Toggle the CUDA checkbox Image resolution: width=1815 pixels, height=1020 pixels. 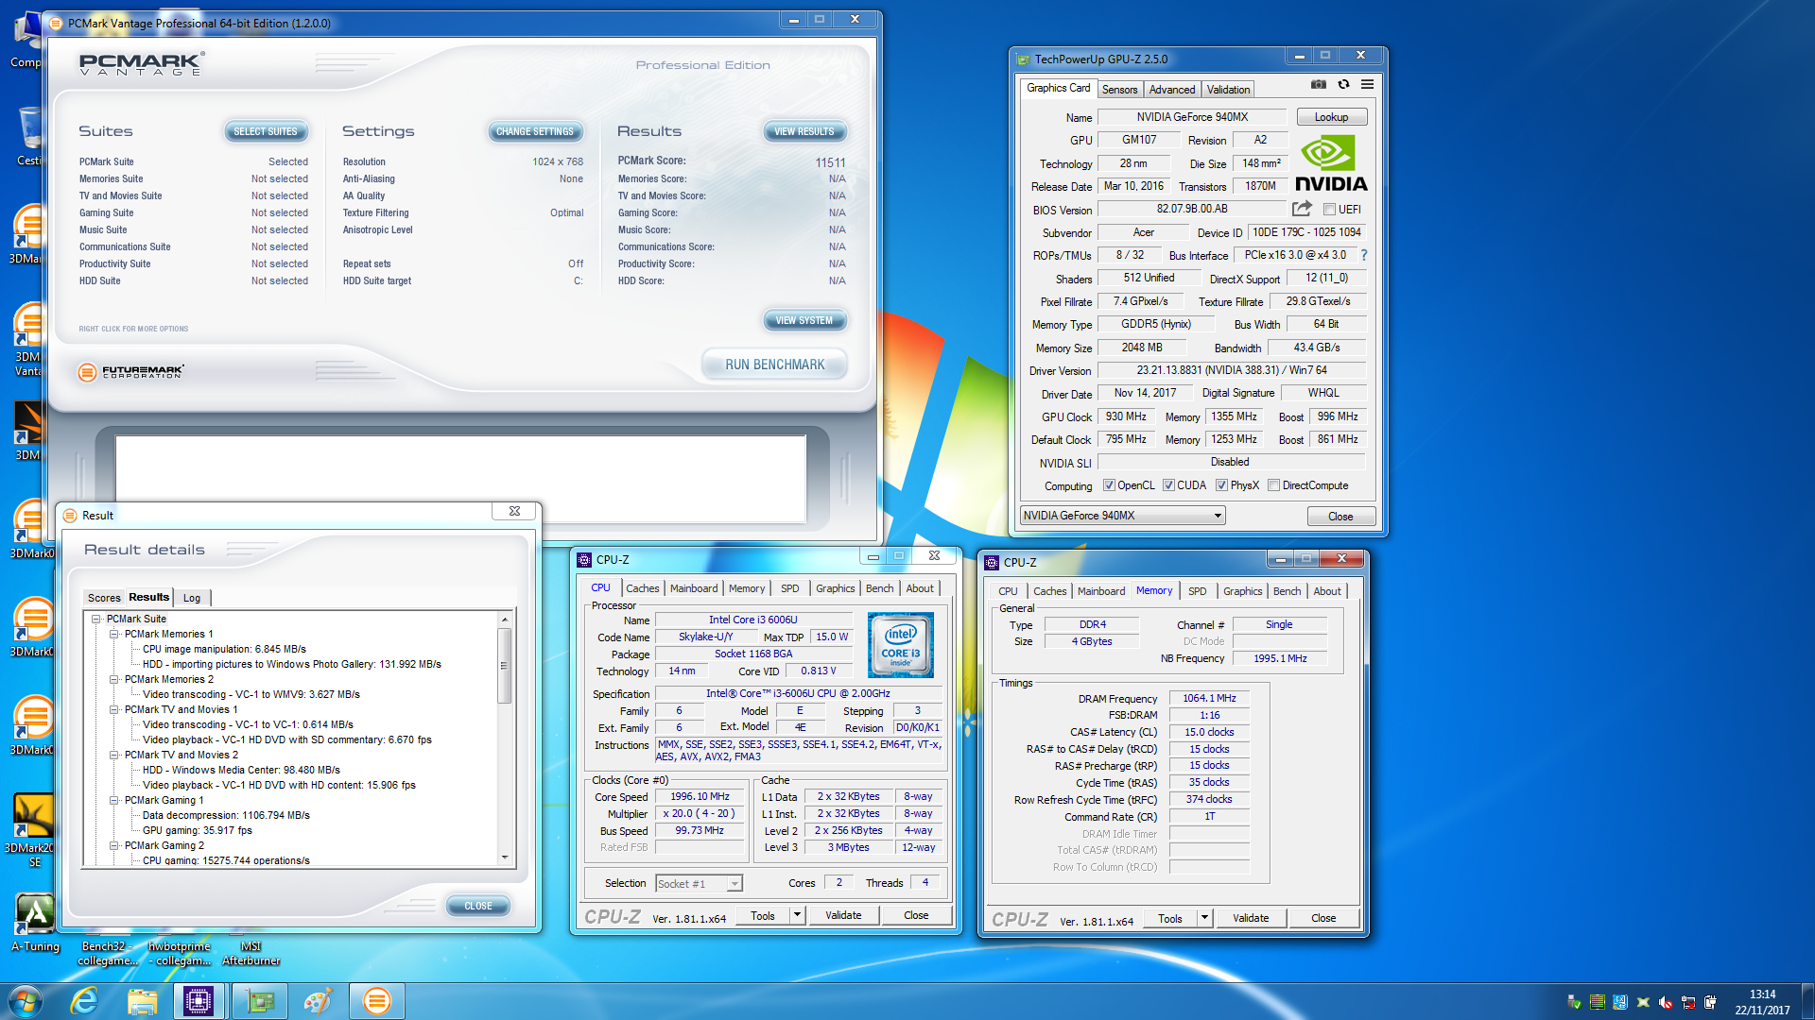coord(1168,485)
